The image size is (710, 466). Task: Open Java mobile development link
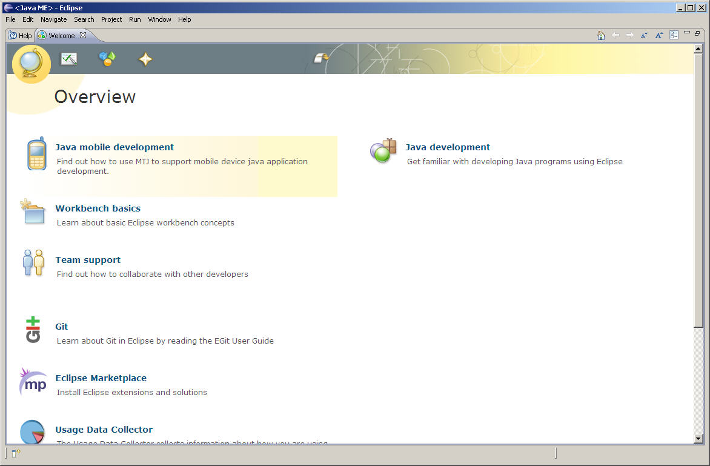coord(114,147)
